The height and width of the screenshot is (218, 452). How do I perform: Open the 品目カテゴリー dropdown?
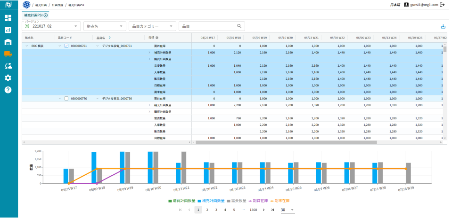[152, 26]
